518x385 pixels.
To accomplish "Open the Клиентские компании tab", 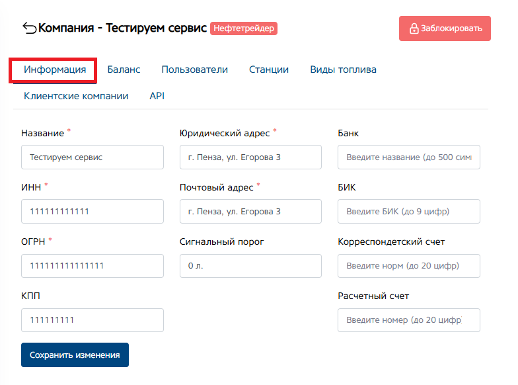I will 76,96.
